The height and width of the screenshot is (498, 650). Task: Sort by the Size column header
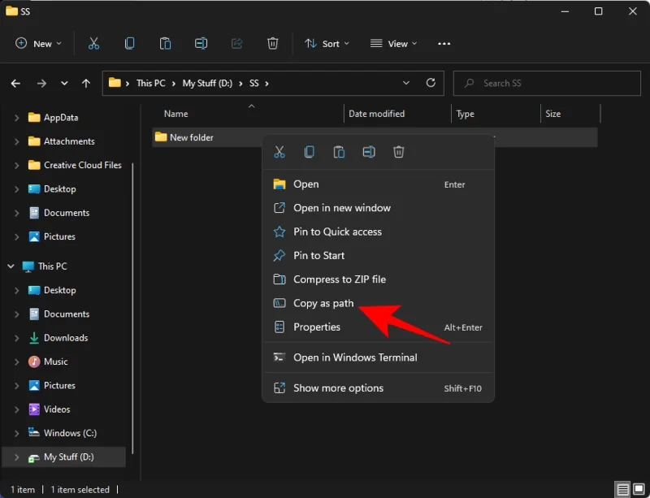(x=553, y=114)
